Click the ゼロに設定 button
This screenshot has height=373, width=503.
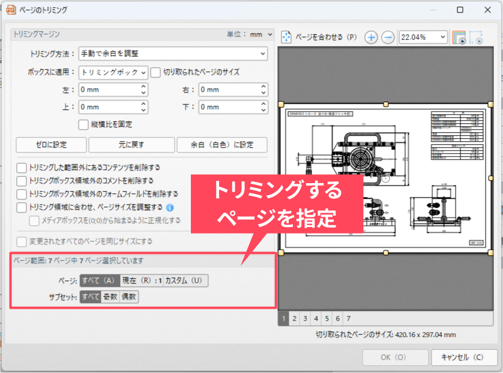click(x=51, y=145)
